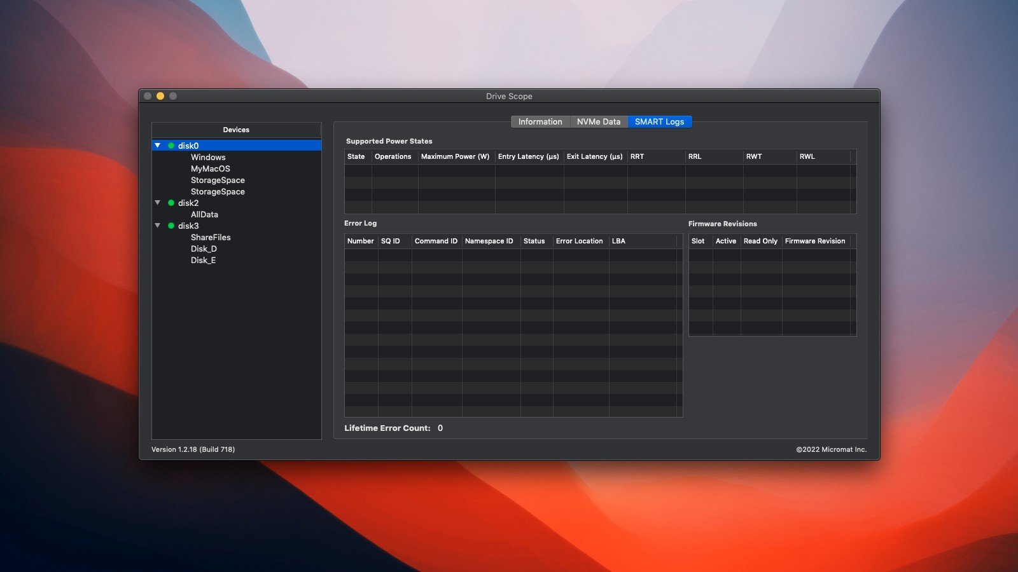Click the Firmware Revision column header
Screen dimensions: 1018x572
click(815, 241)
